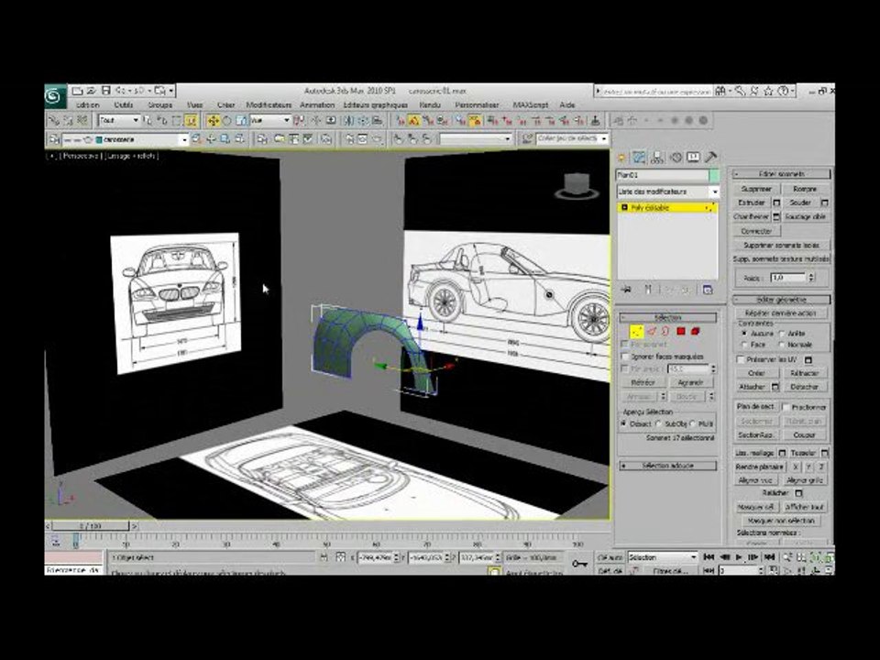The width and height of the screenshot is (880, 660).
Task: Click the Rendre planaire button
Action: pos(759,467)
